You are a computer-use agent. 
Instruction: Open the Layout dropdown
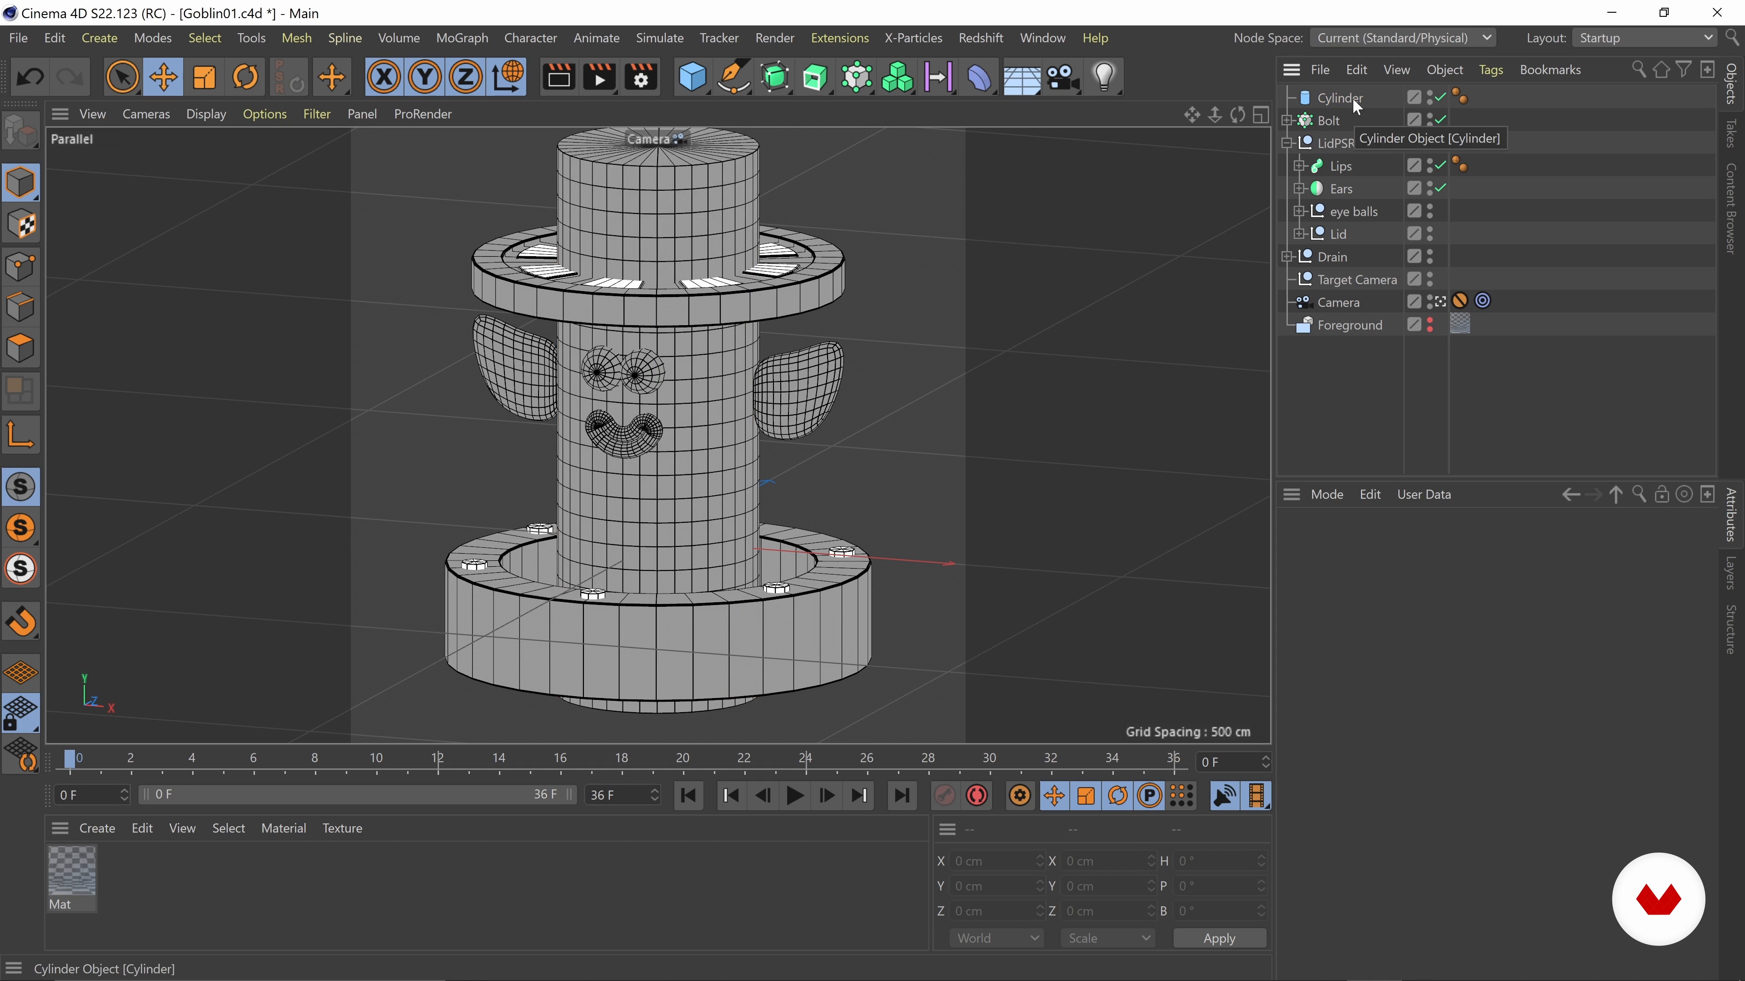point(1645,38)
